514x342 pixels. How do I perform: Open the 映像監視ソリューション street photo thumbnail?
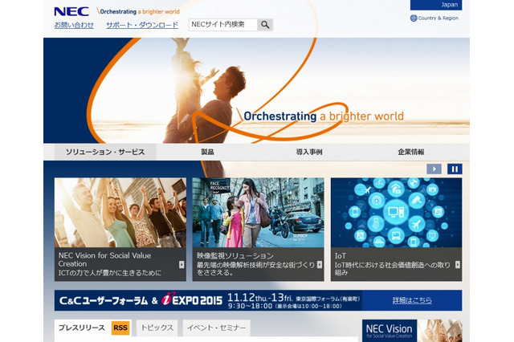(258, 213)
